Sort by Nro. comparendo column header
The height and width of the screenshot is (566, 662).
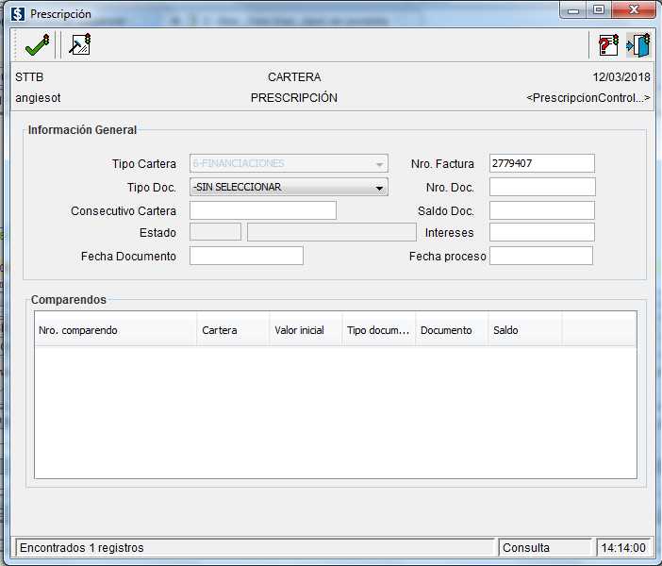coord(115,330)
